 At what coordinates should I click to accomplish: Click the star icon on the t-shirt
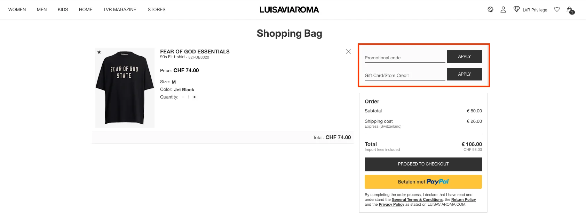click(x=99, y=52)
